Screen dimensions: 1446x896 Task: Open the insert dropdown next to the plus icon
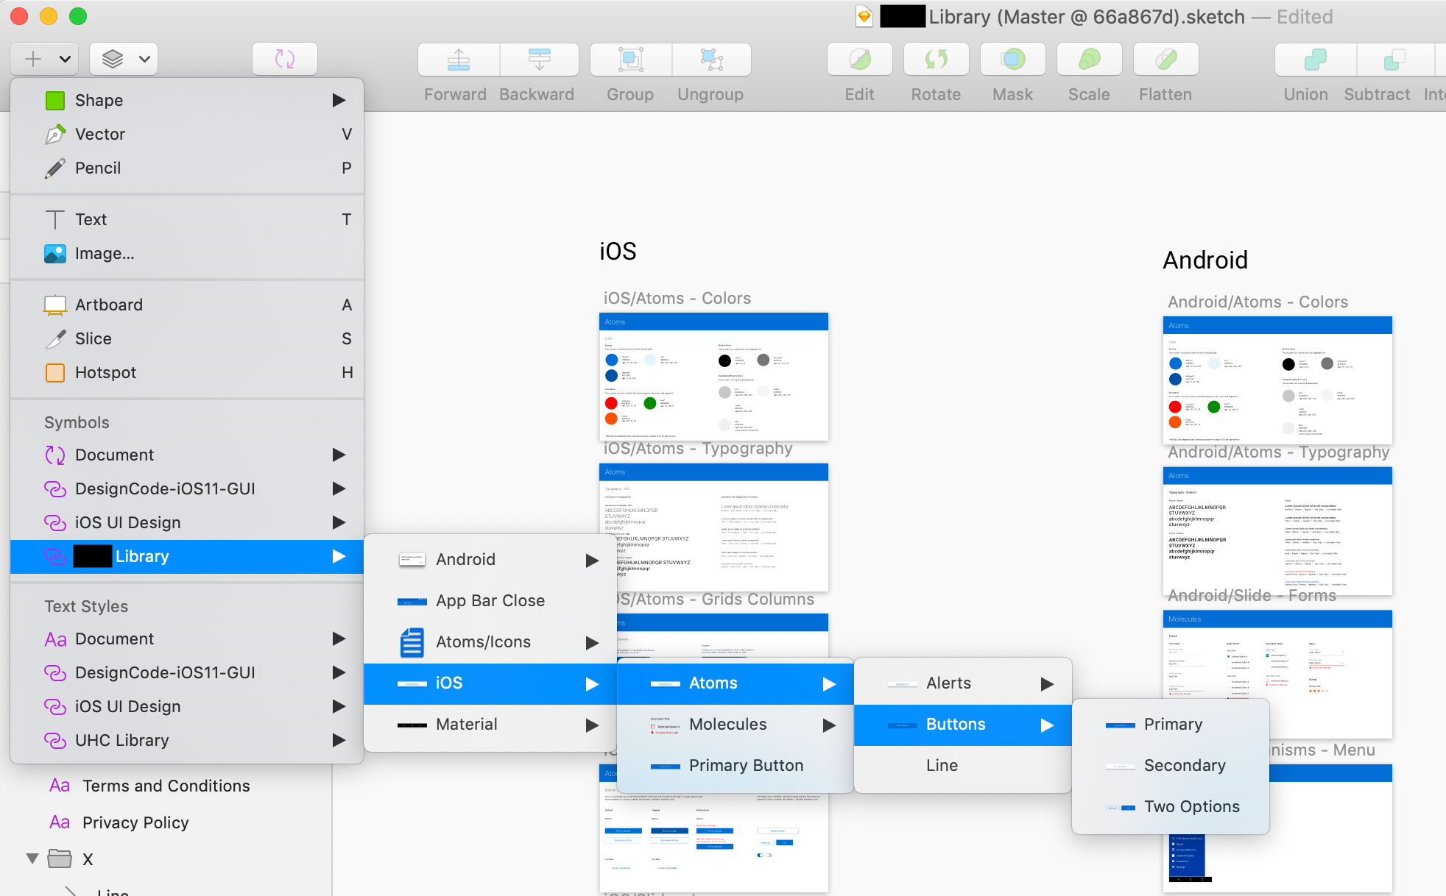pos(65,59)
